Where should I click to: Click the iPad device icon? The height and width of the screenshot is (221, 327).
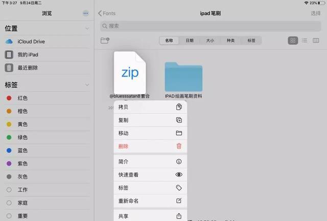coord(9,55)
